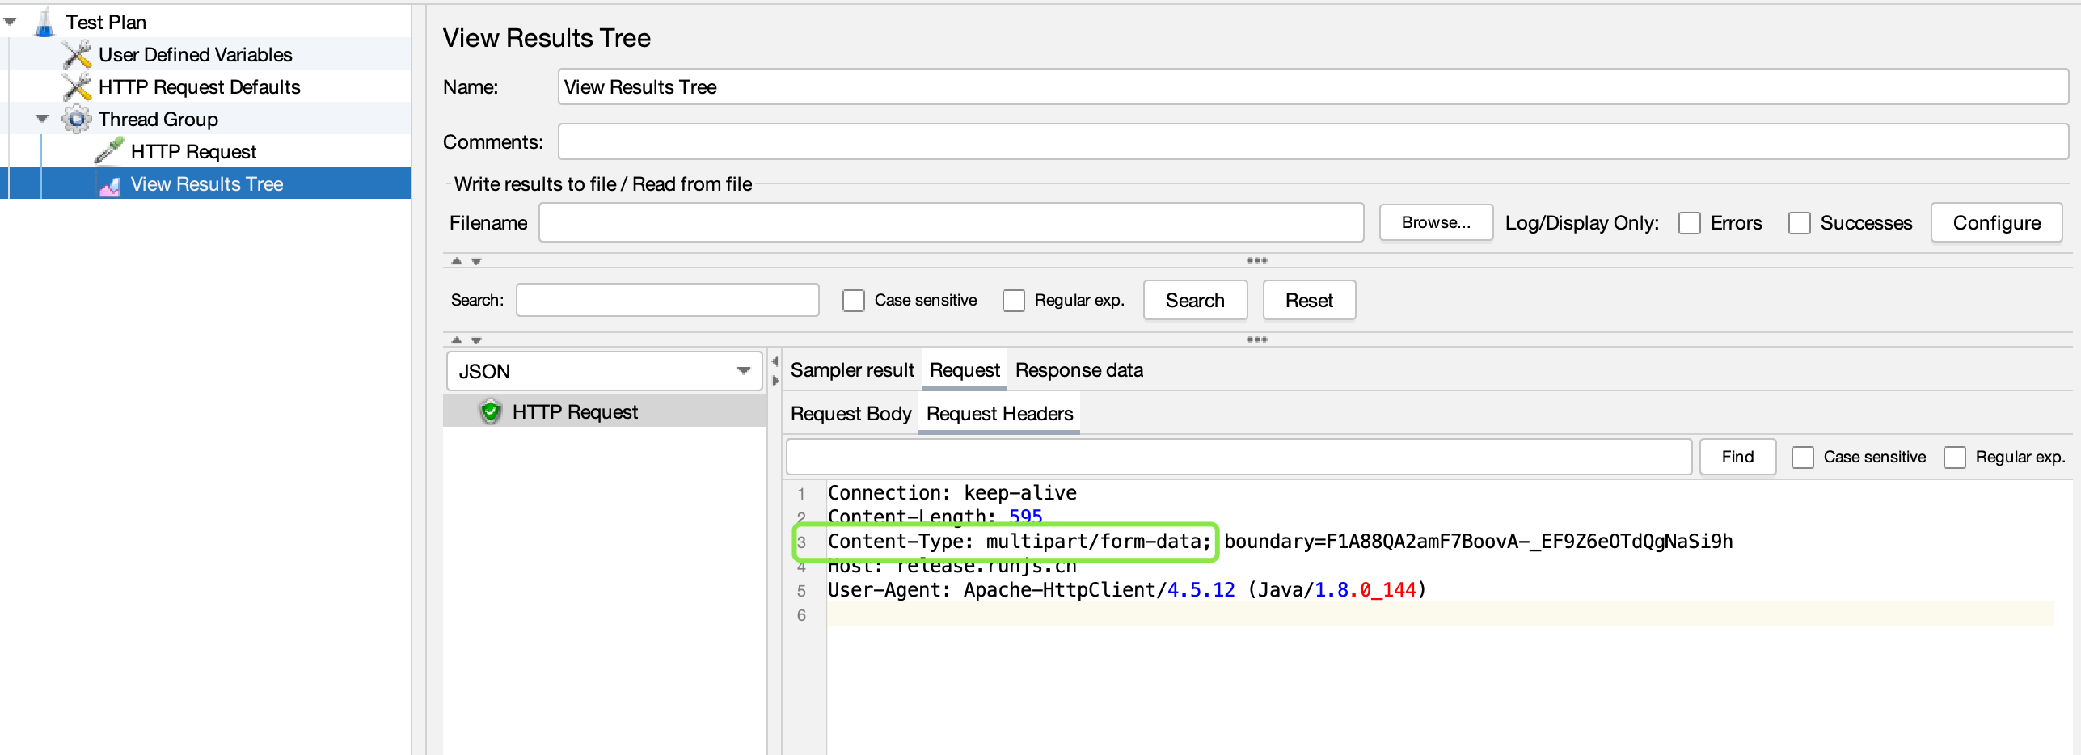
Task: Click the Reset button
Action: coord(1309,301)
